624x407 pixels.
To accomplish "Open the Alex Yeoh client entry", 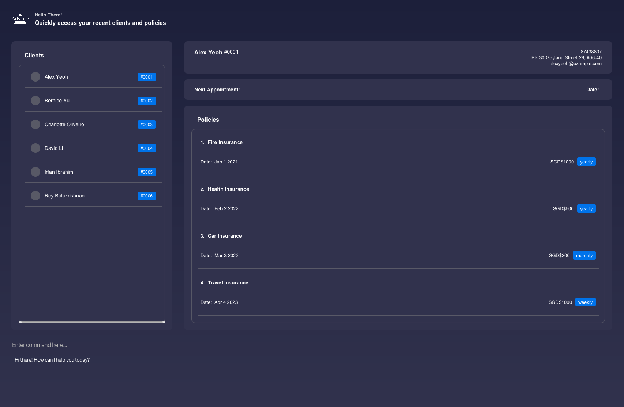I will click(93, 77).
